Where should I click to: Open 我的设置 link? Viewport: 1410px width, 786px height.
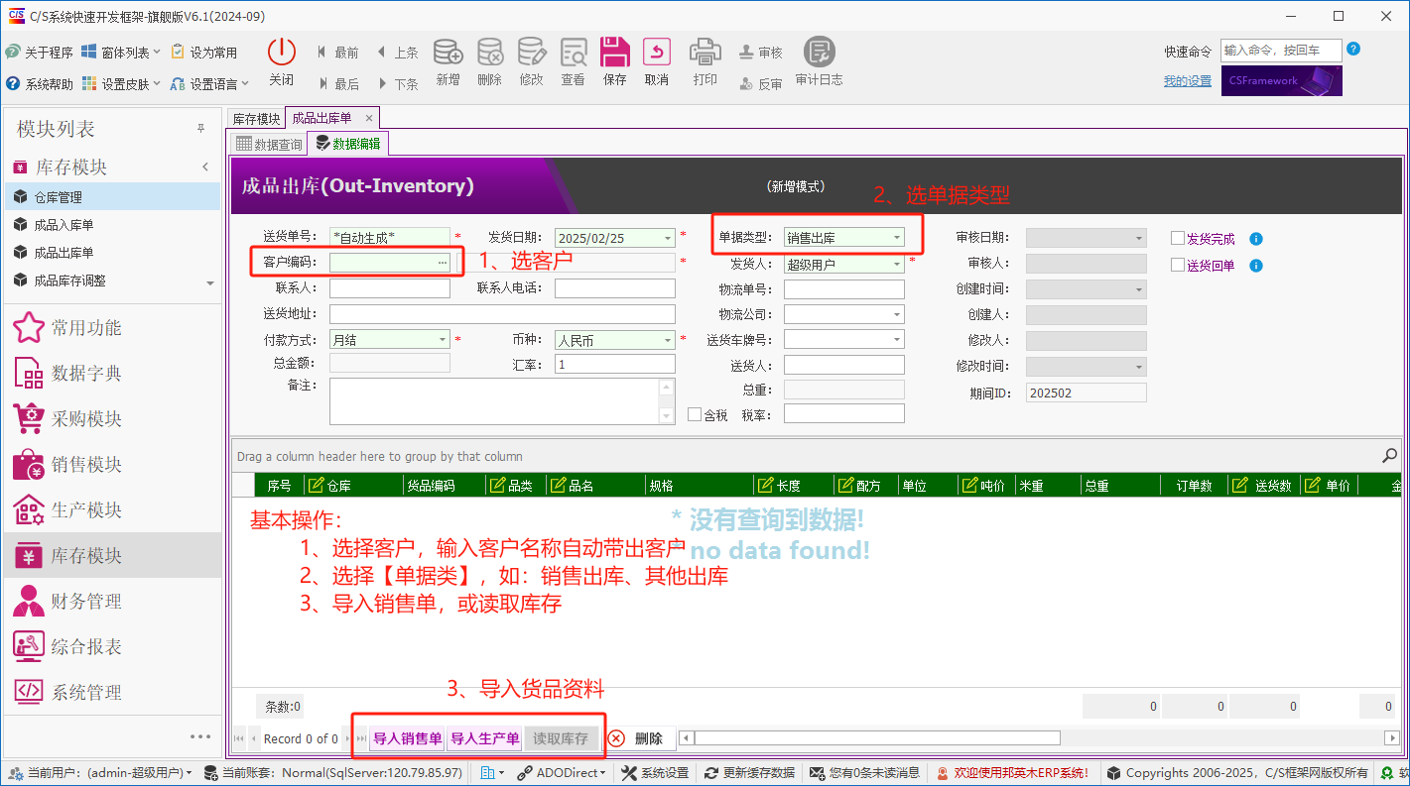1188,81
